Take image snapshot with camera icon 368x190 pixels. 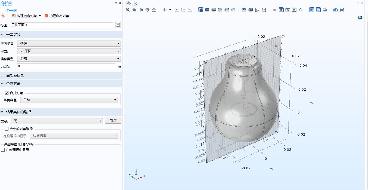[336, 10]
